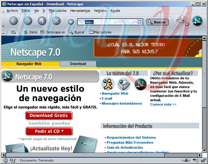Click the mail envelope icon under Lo nuevo

pos(124,85)
